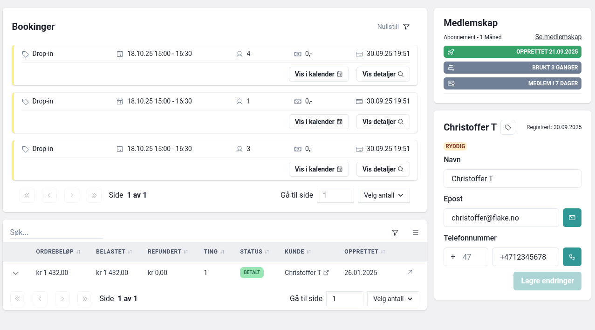
Task: Open customer Christoffer T external link
Action: [326, 273]
